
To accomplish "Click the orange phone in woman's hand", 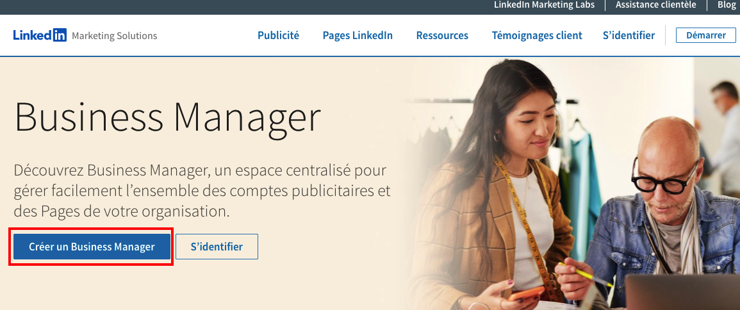I will tap(526, 293).
